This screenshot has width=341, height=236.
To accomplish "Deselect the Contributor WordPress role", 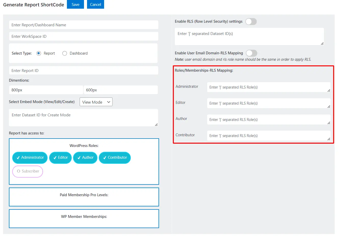I will [x=115, y=158].
